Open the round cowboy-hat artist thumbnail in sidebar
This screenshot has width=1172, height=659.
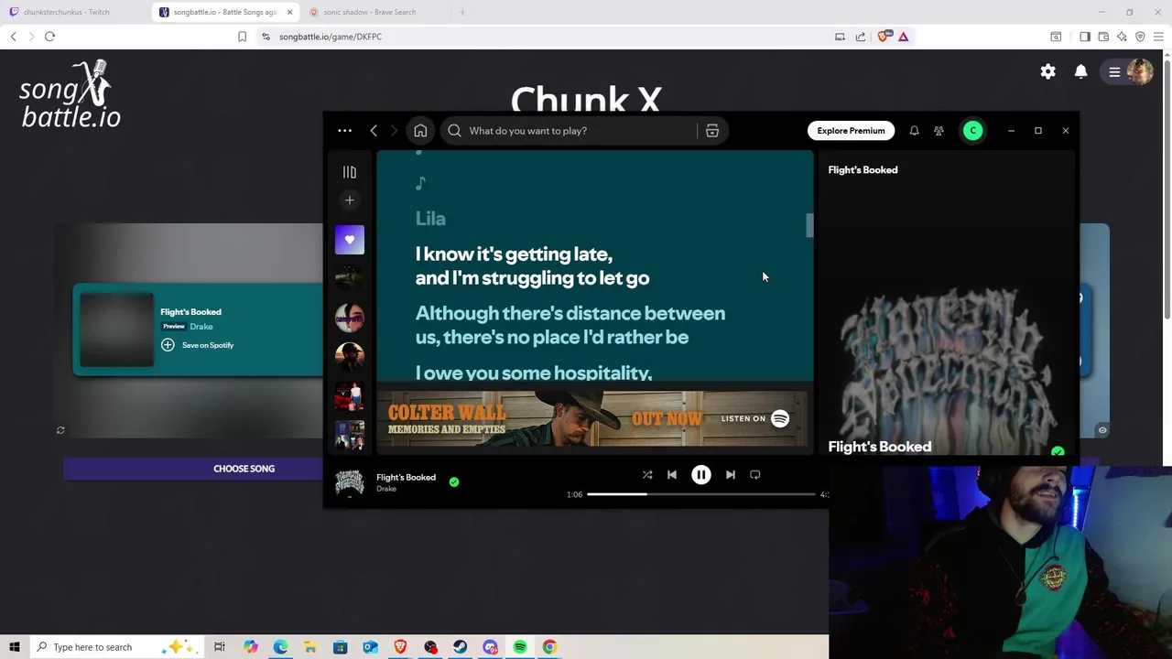click(x=350, y=356)
